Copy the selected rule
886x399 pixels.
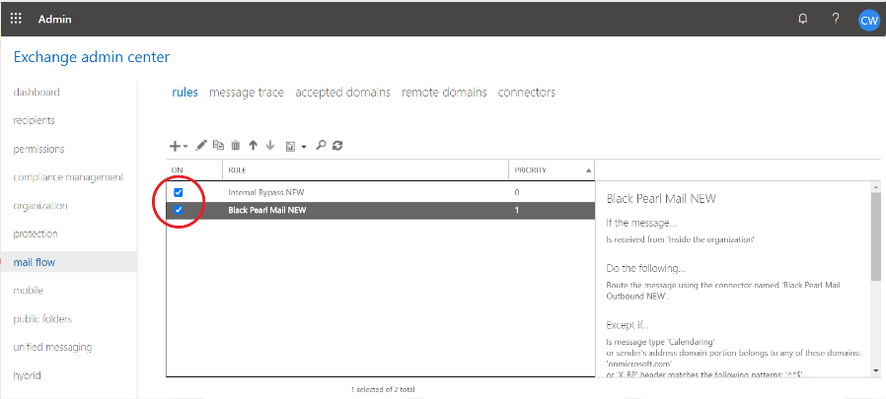[218, 145]
